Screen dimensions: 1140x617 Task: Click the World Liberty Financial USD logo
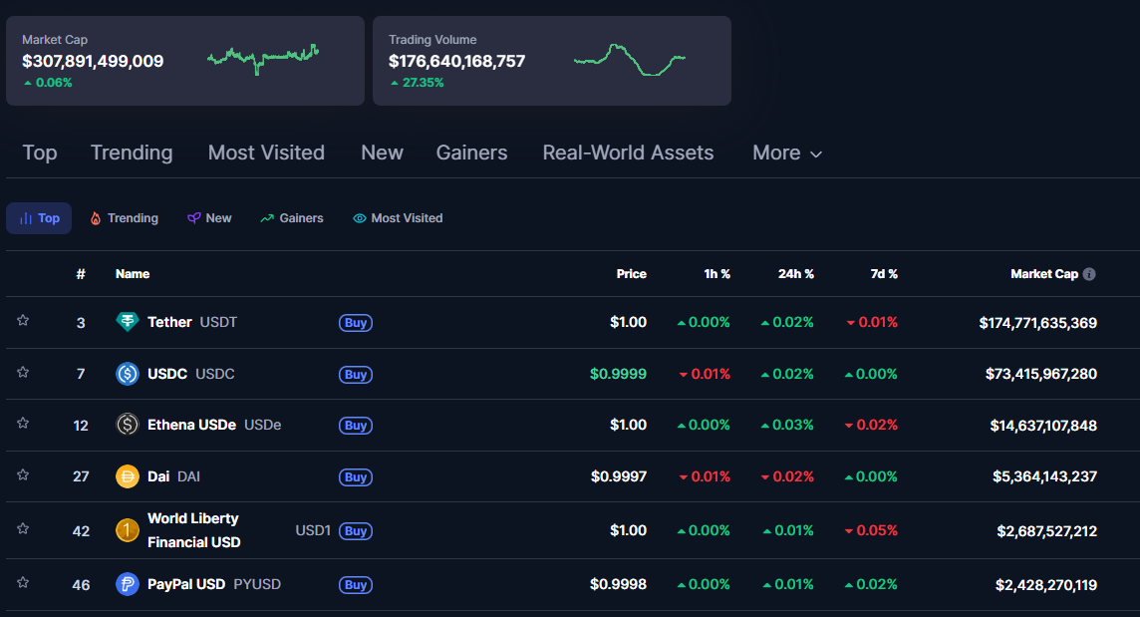tap(128, 530)
